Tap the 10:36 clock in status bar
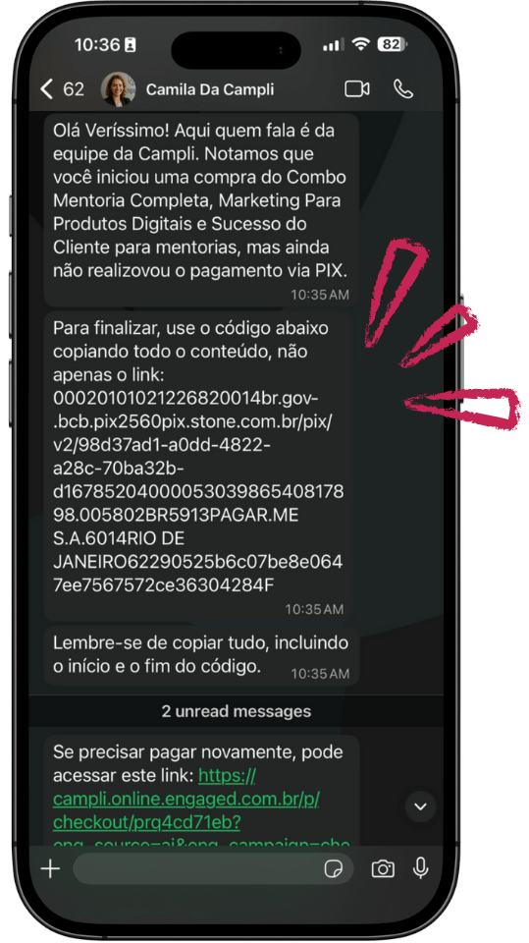The height and width of the screenshot is (943, 529). click(97, 44)
